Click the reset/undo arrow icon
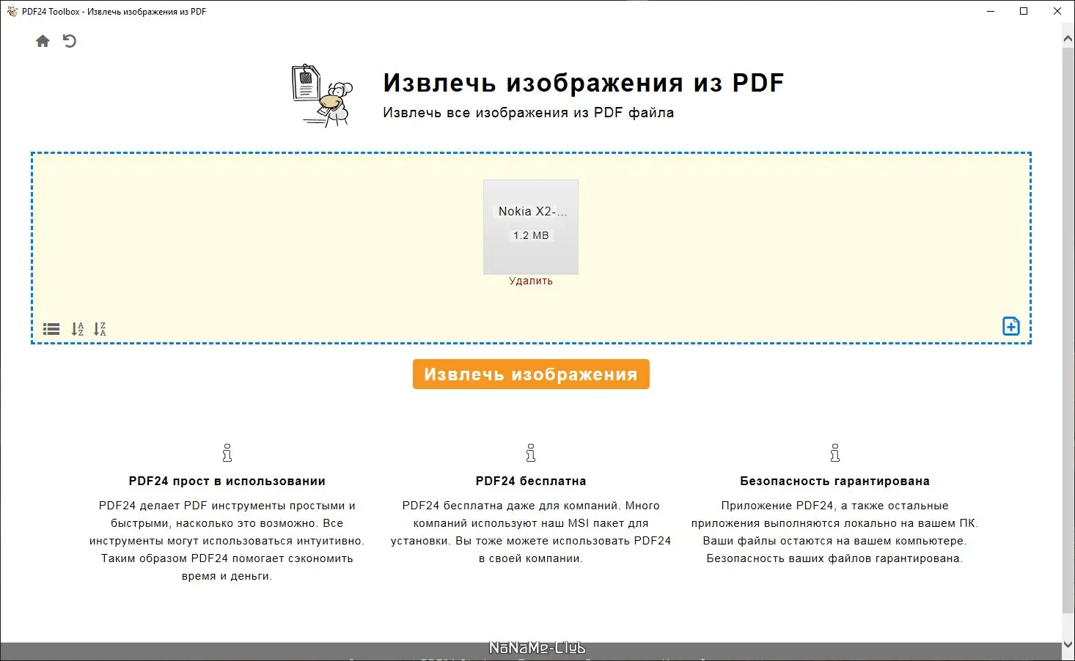 tap(70, 41)
